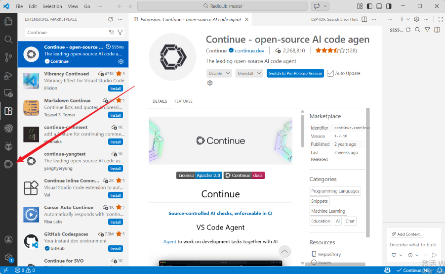Switch to the FEATURES tab
Viewport: 445px width, 274px height.
183,101
